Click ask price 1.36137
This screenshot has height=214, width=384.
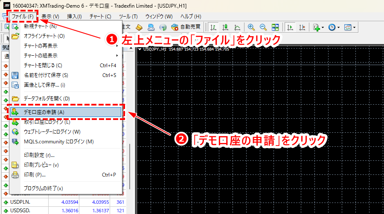click(x=100, y=210)
